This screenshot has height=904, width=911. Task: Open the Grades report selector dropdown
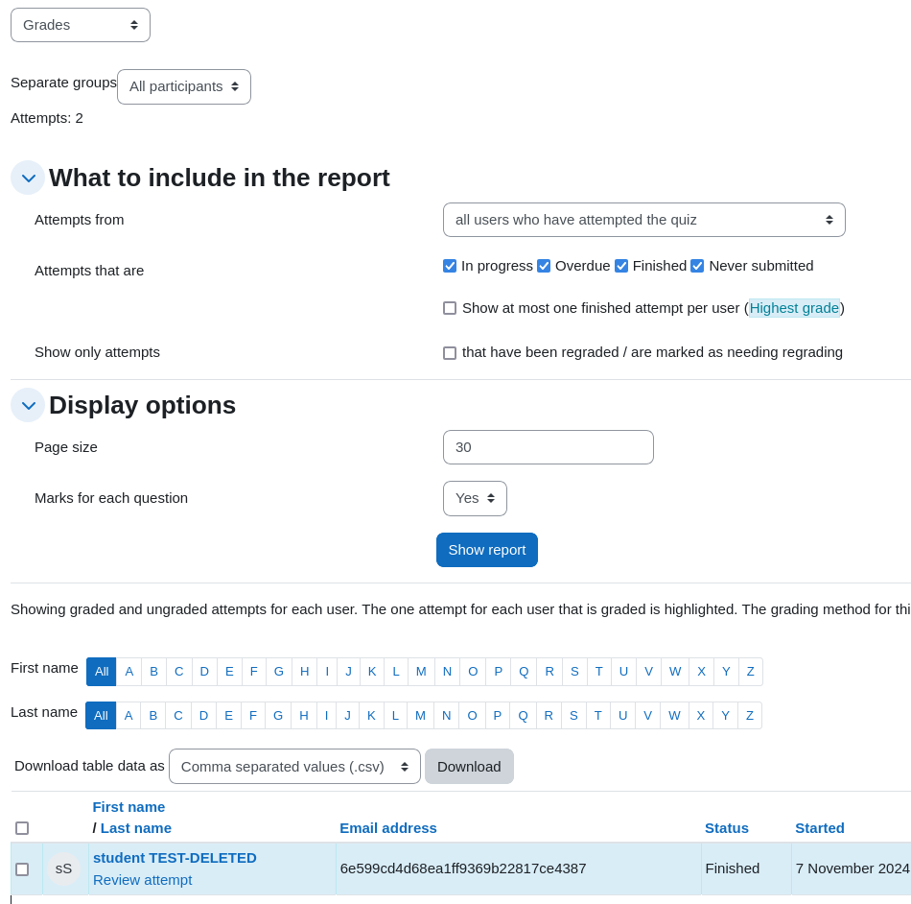(x=81, y=25)
